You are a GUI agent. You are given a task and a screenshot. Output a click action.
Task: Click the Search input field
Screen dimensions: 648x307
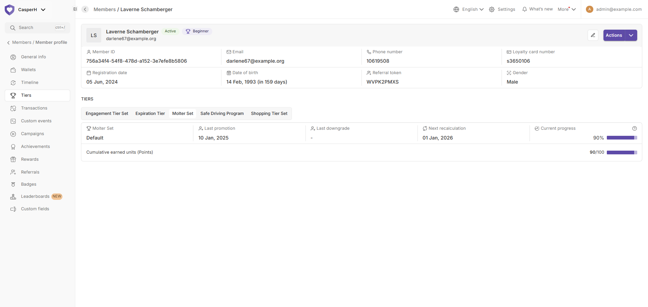coord(37,28)
